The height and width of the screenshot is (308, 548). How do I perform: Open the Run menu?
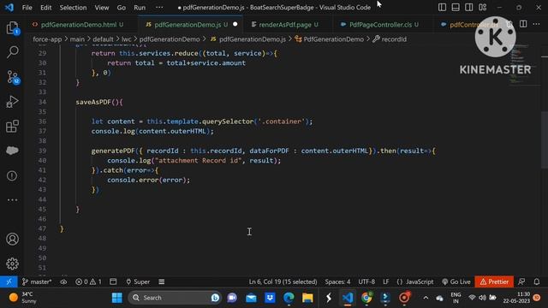click(x=140, y=8)
